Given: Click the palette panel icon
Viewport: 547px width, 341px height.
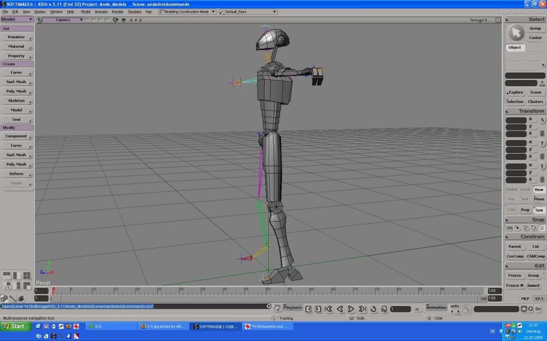Looking at the screenshot, I should click(21, 298).
